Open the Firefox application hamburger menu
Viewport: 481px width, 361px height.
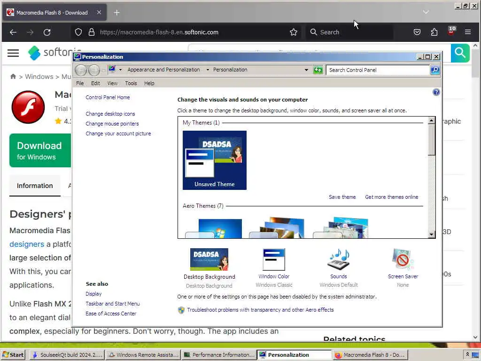468,32
